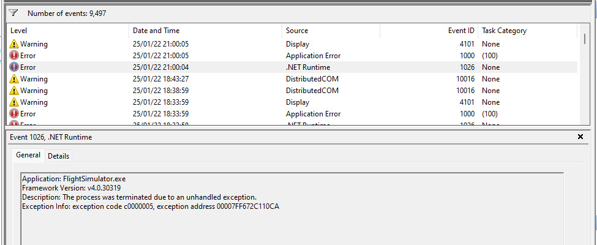Click warning icon of Display event at 21:00:05

15,44
